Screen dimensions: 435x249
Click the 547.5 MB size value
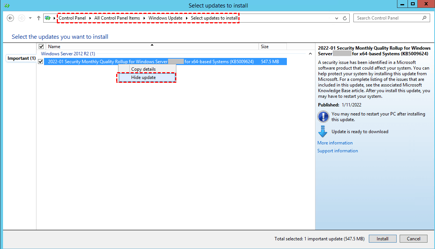[270, 62]
